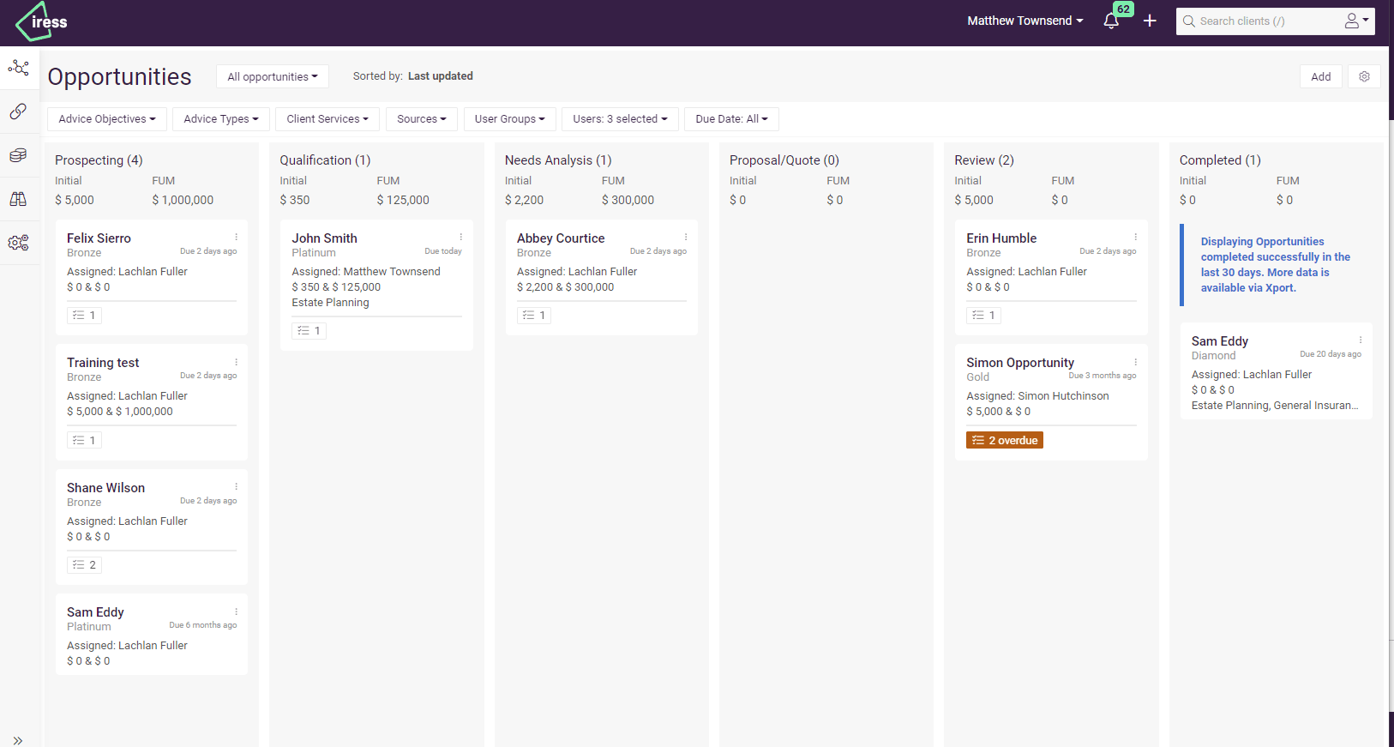Open the stacked coins icon in sidebar
This screenshot has width=1394, height=747.
click(19, 155)
